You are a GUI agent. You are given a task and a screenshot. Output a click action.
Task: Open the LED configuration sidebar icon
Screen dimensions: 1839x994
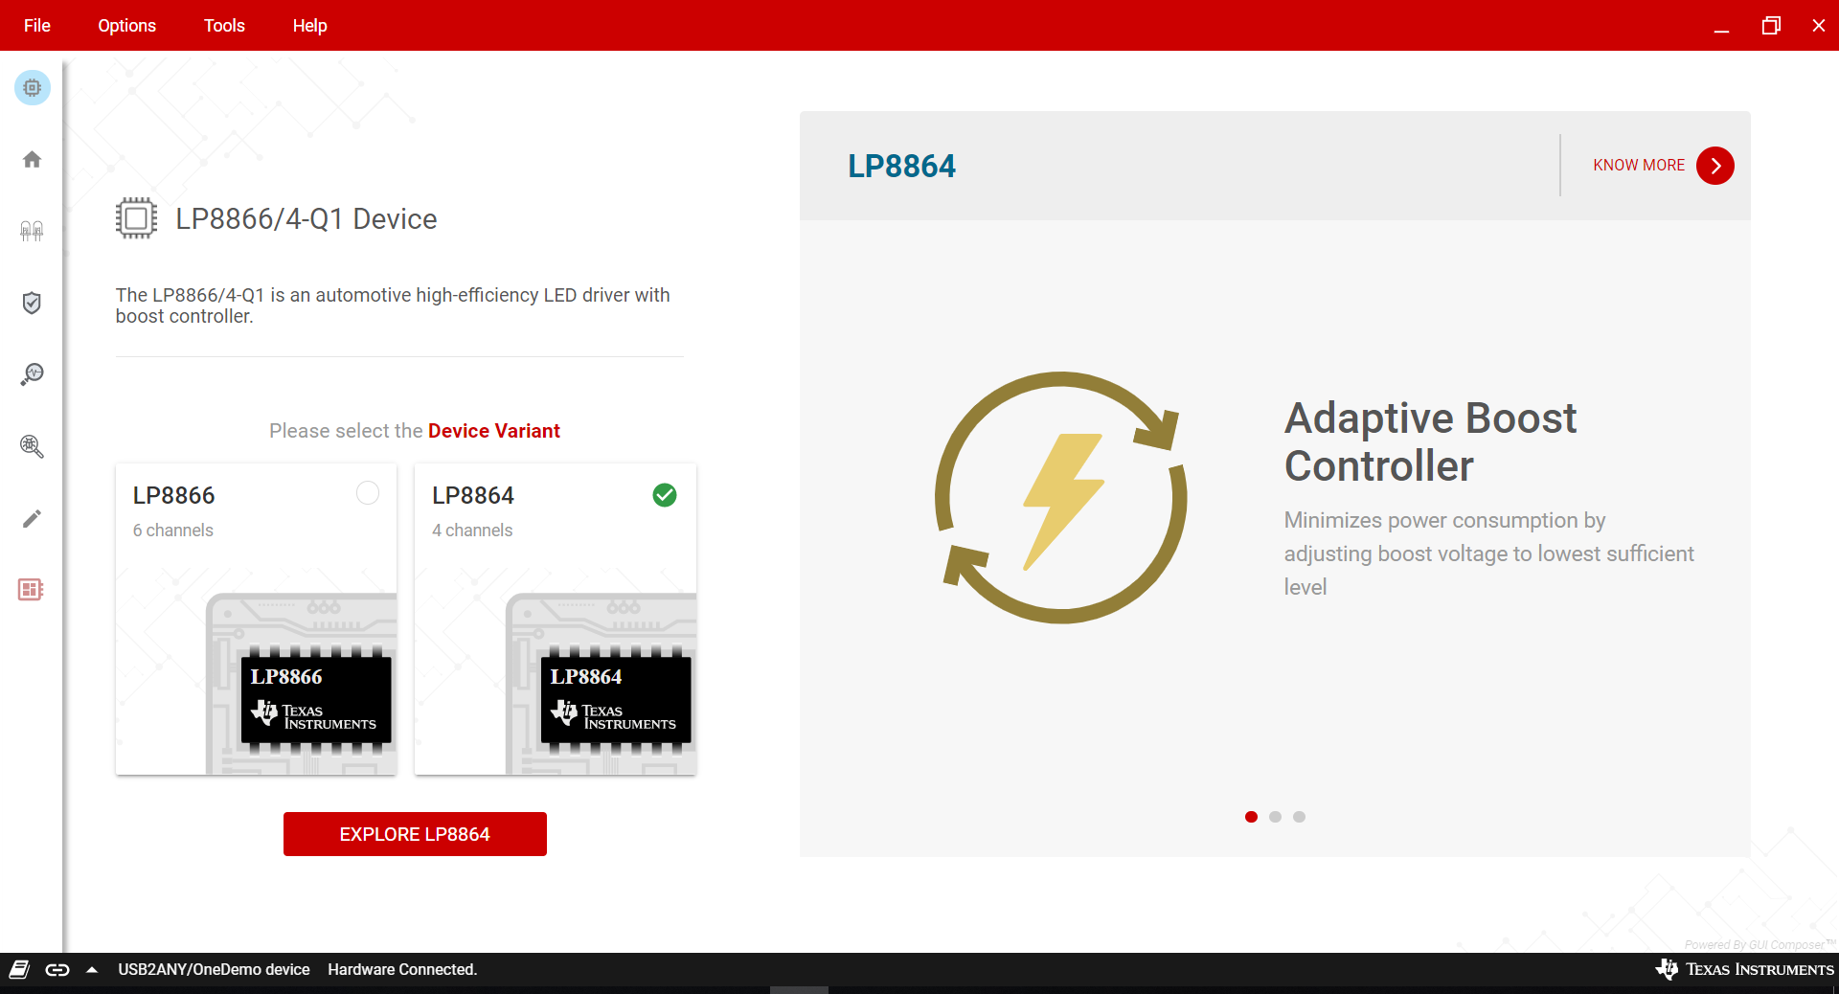tap(33, 231)
